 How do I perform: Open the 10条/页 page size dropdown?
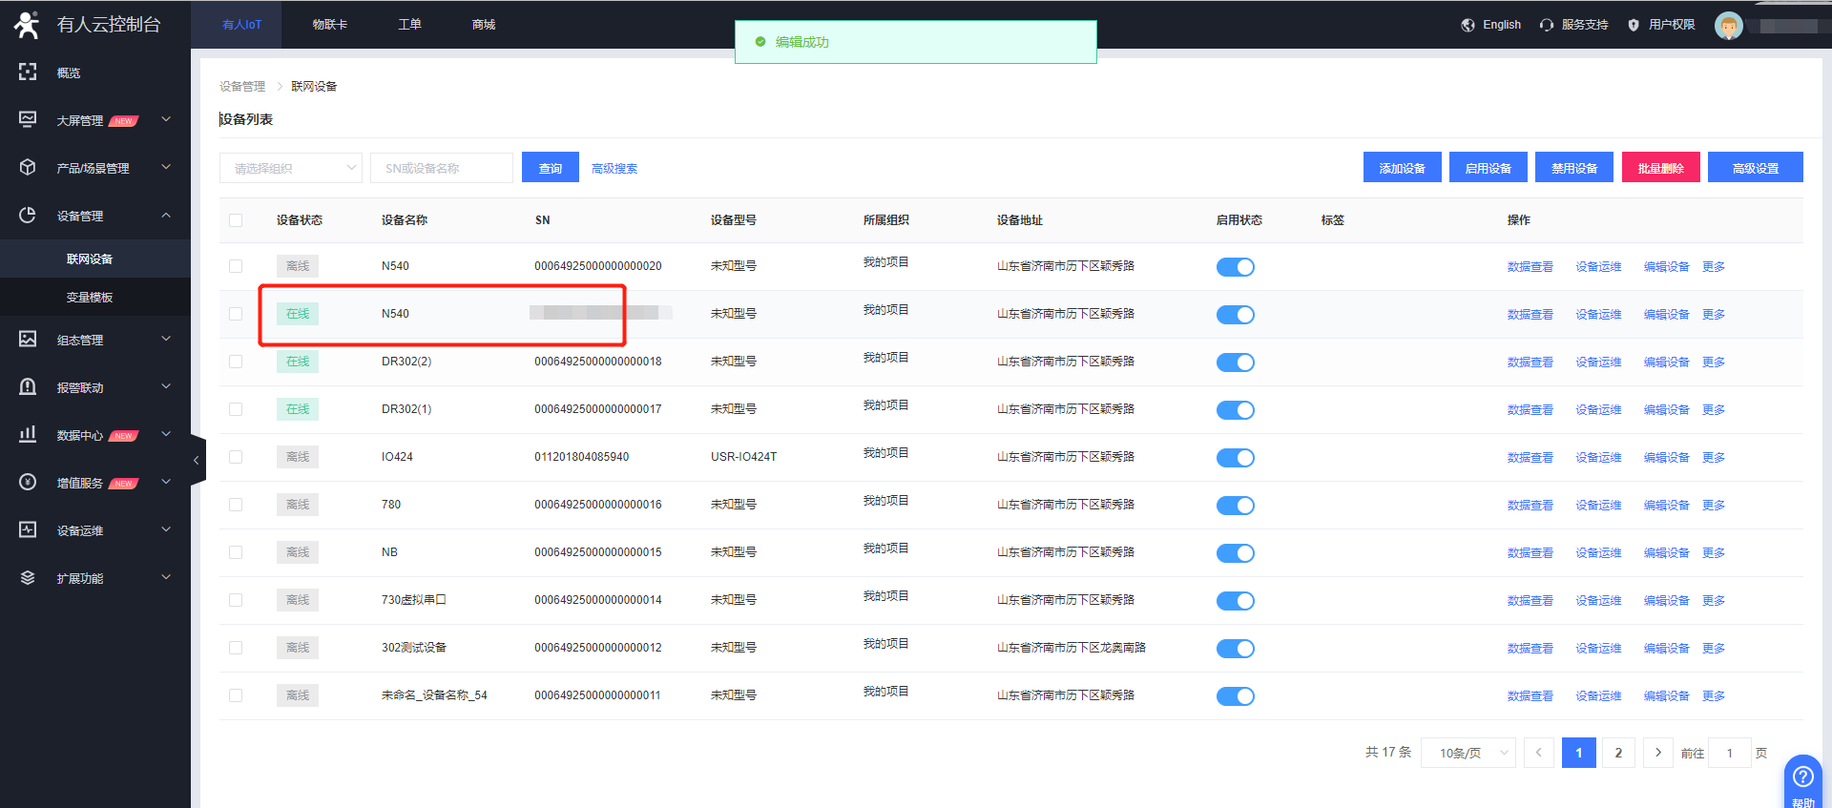[x=1468, y=753]
